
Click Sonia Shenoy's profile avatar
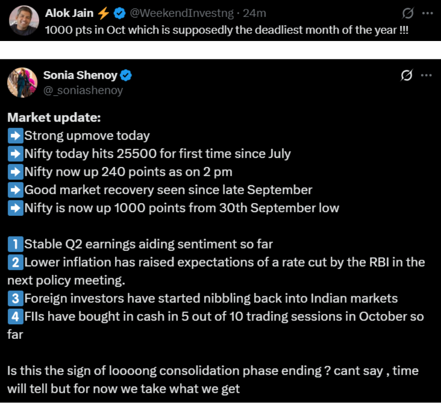coord(22,82)
